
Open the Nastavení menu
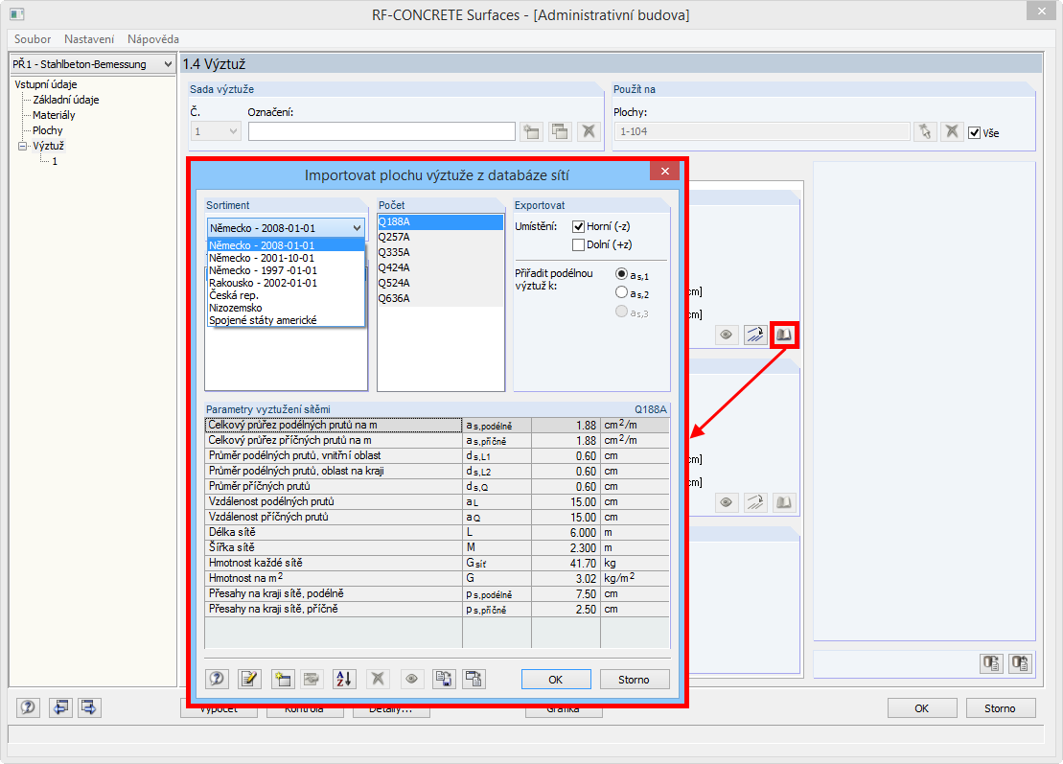tap(89, 39)
